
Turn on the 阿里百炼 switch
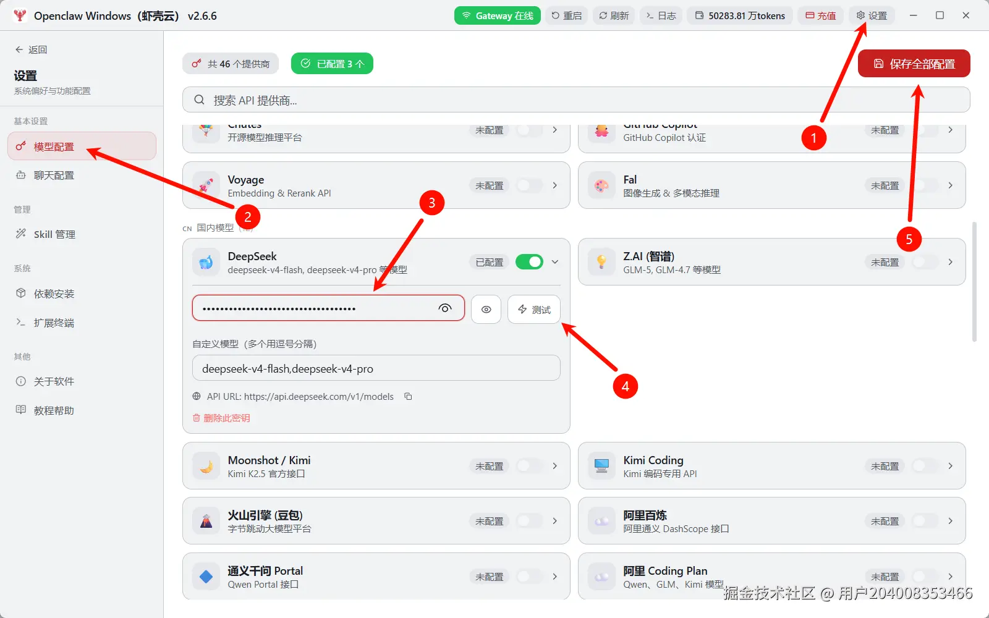point(925,521)
